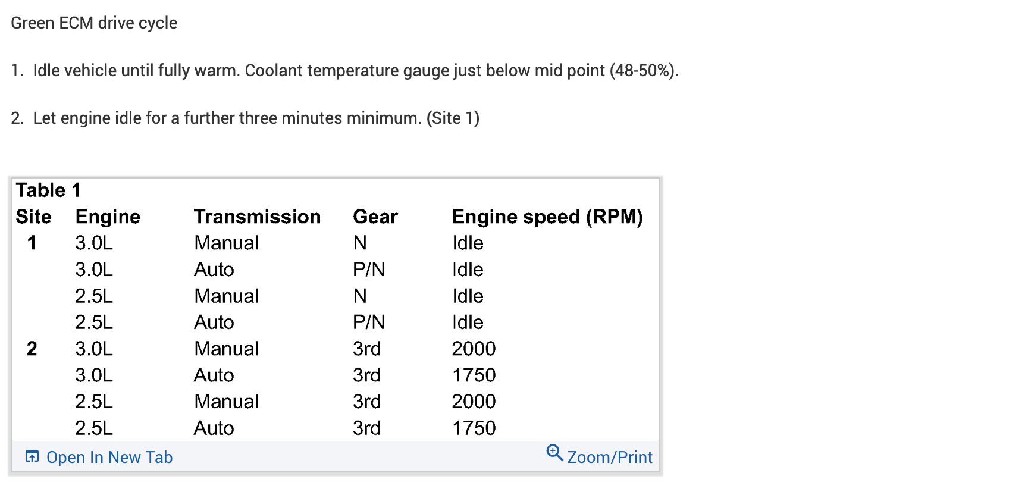The image size is (1028, 501).
Task: Click the Green ECM drive cycle heading
Action: point(94,23)
